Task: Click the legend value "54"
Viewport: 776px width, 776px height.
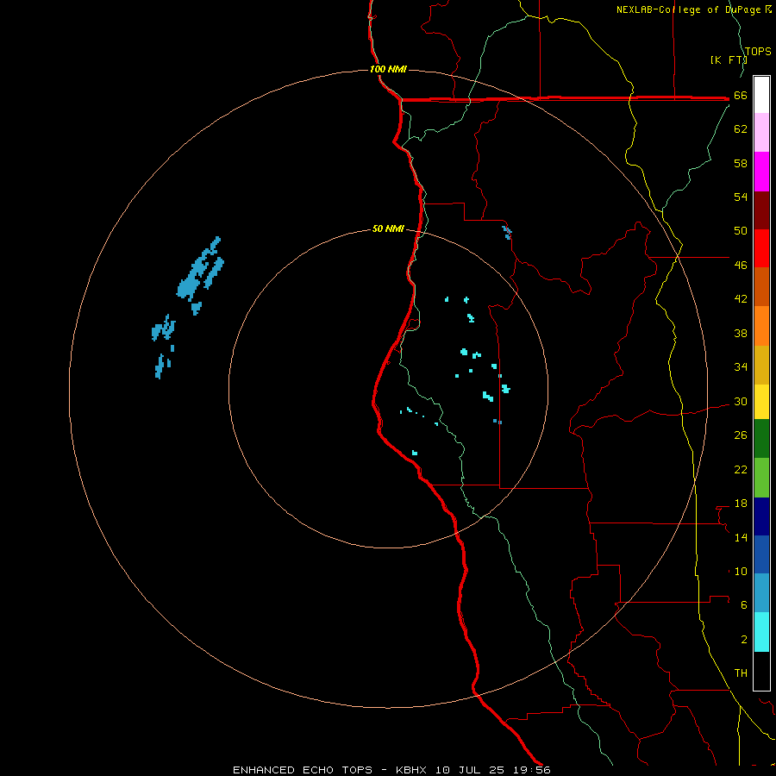Action: click(741, 197)
